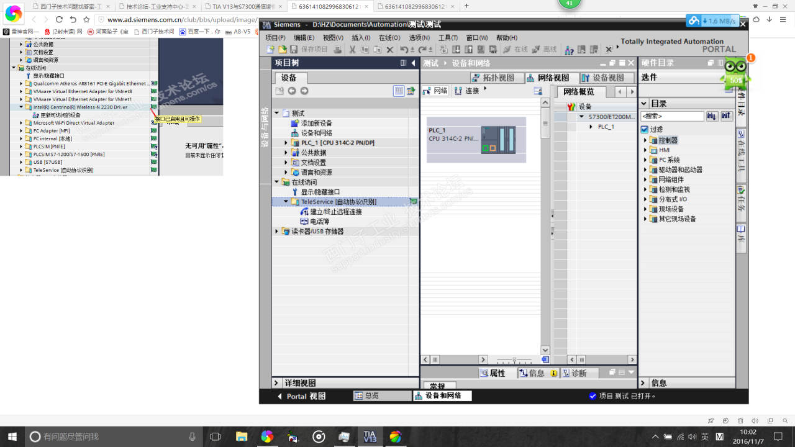Toggle collapse of the 项目树 panel
The width and height of the screenshot is (795, 447).
click(x=412, y=62)
